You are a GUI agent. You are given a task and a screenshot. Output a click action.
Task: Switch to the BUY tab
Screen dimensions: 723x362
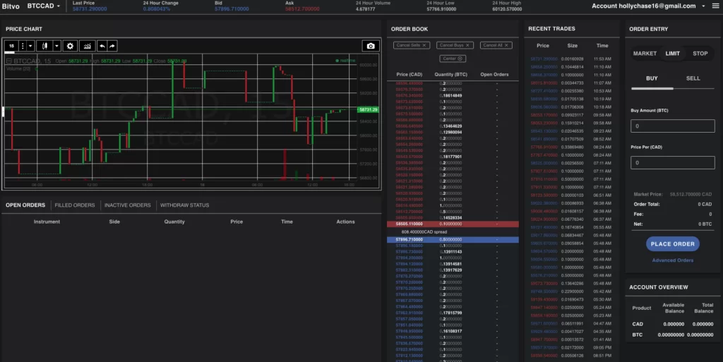tap(652, 78)
